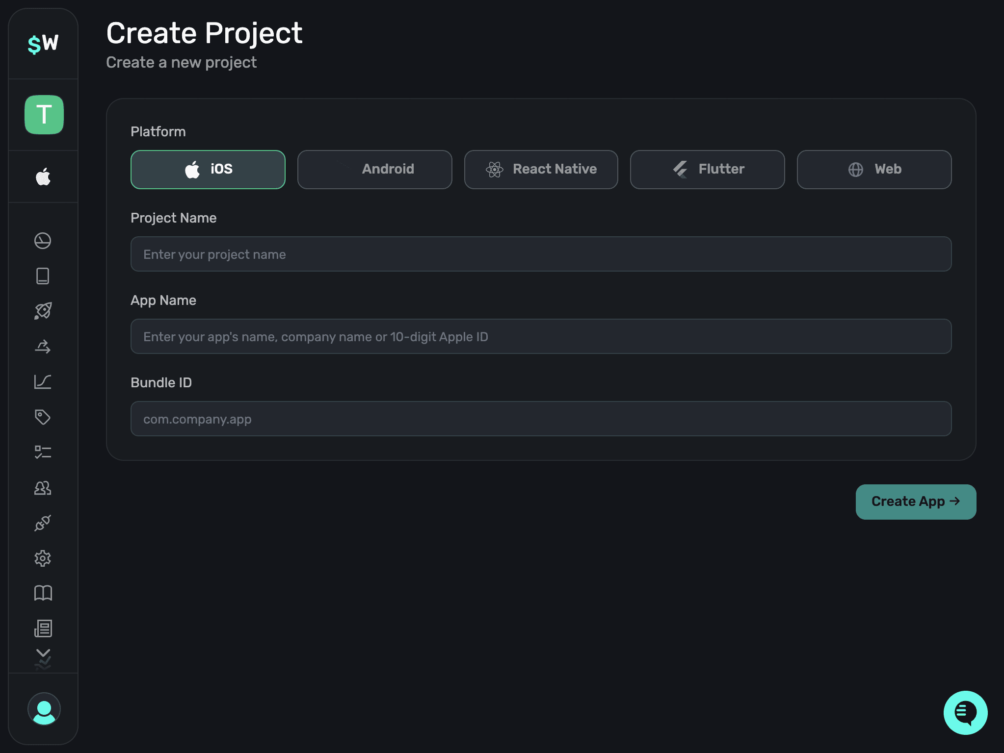Choose Web as the platform

(873, 169)
